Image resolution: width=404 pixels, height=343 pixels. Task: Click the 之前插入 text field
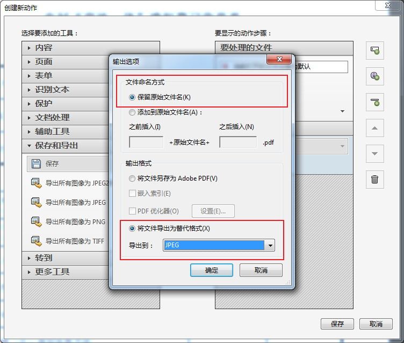[146, 142]
